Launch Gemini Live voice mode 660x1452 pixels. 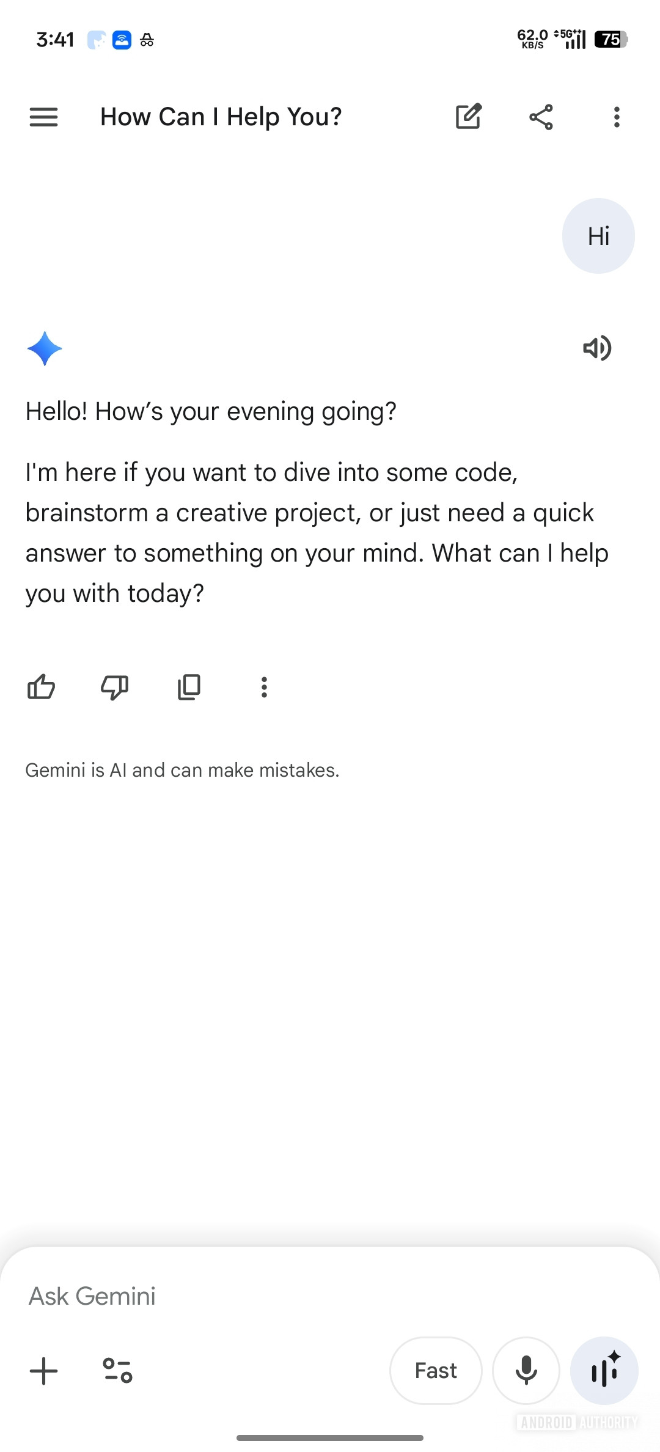[604, 1371]
